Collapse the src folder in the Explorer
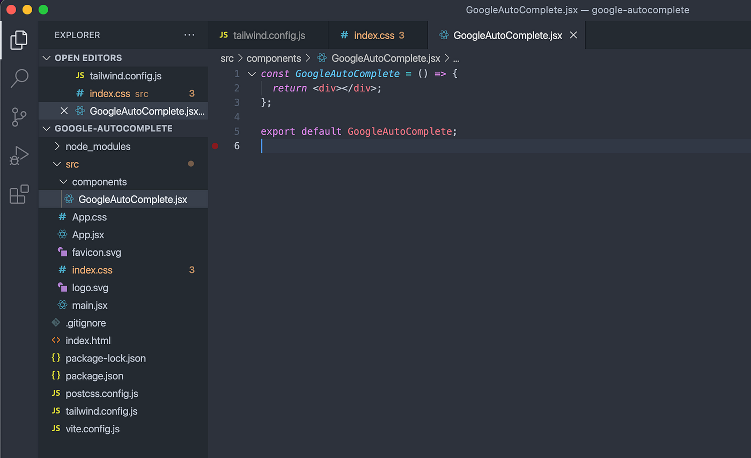751x458 pixels. [x=58, y=164]
